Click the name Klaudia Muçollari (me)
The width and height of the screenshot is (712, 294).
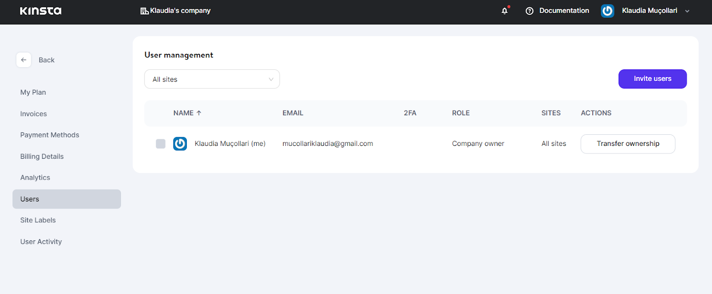[x=230, y=144]
